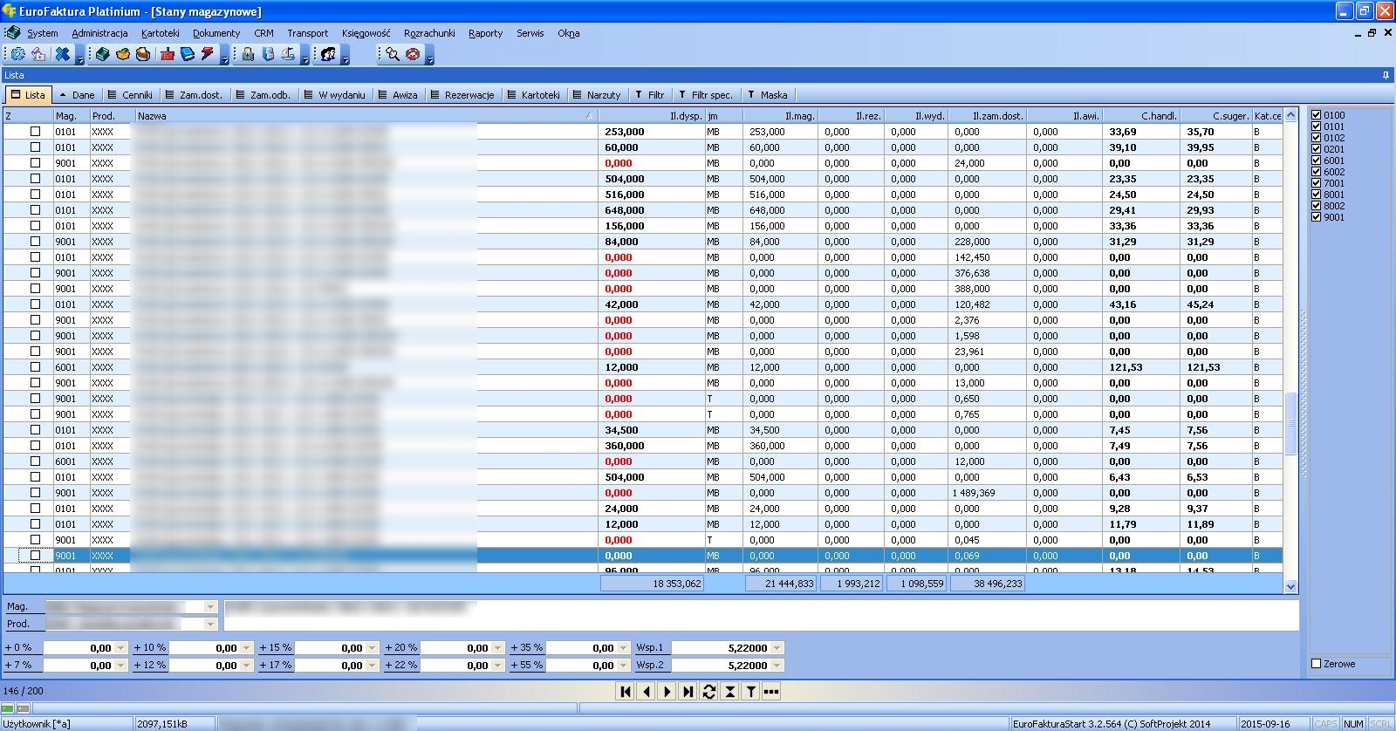Open the +10 % value dropdown
Image resolution: width=1396 pixels, height=731 pixels.
pyautogui.click(x=247, y=648)
